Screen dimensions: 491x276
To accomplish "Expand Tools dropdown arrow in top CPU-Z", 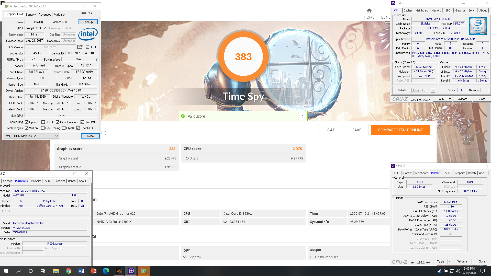I will 450,99.
